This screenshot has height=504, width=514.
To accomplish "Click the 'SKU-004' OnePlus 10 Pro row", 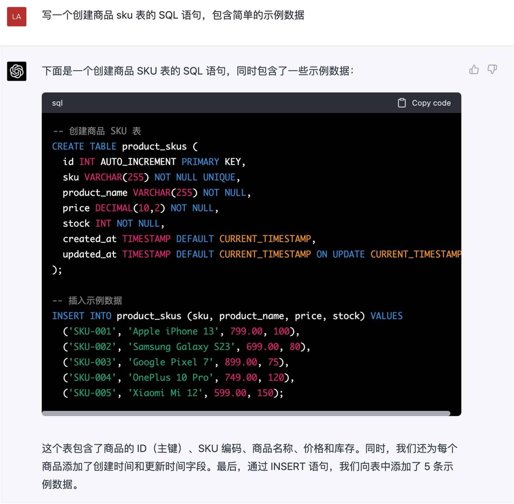I will [179, 378].
